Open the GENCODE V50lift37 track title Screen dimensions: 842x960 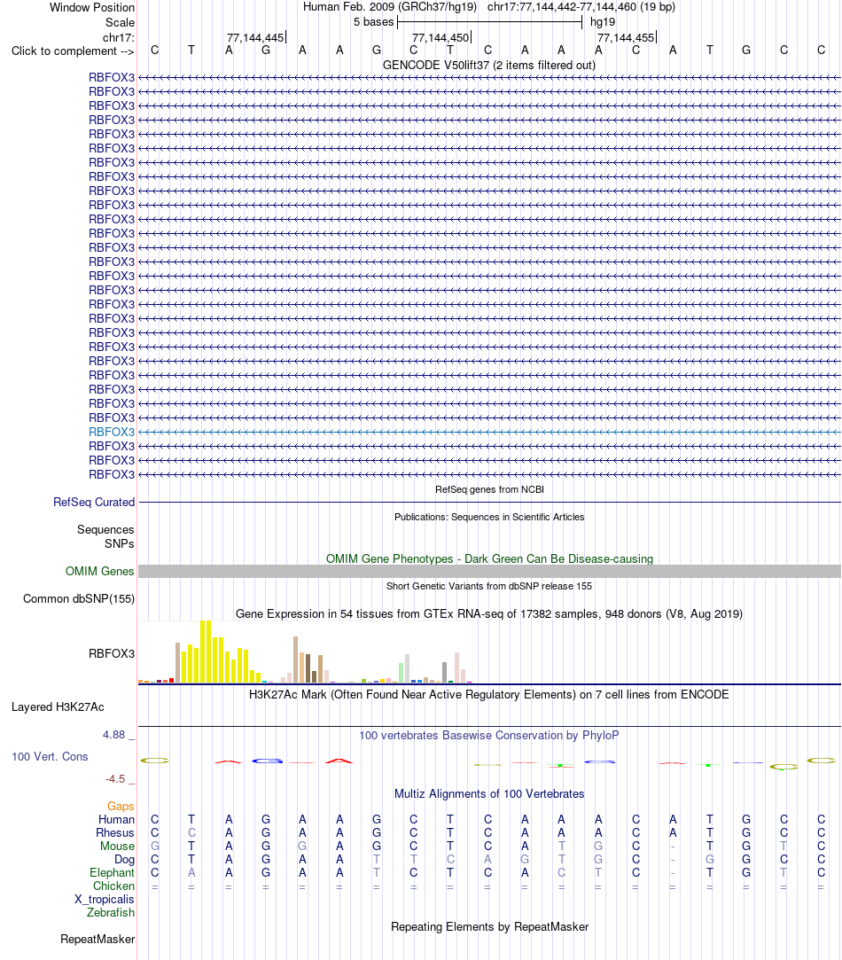(488, 65)
